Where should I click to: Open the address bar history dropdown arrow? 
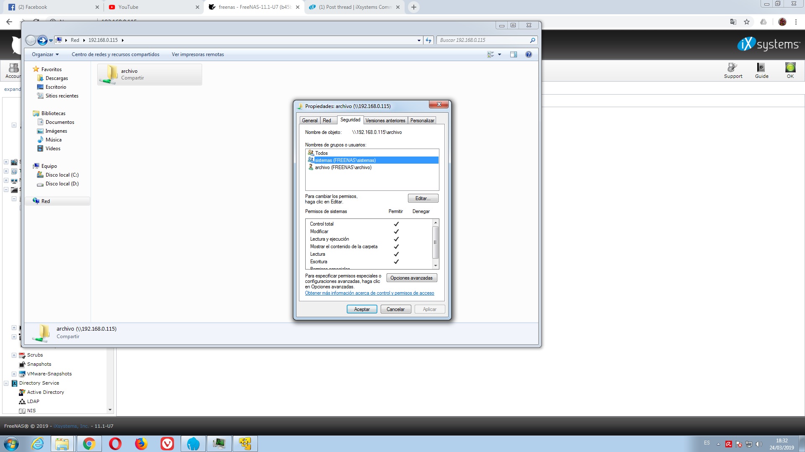point(419,41)
